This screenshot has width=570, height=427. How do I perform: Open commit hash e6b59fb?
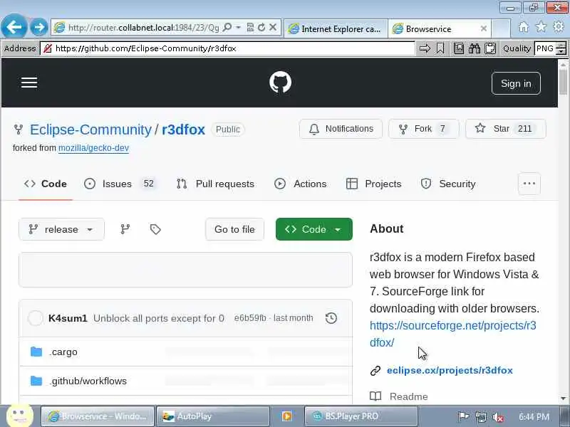[x=250, y=318]
